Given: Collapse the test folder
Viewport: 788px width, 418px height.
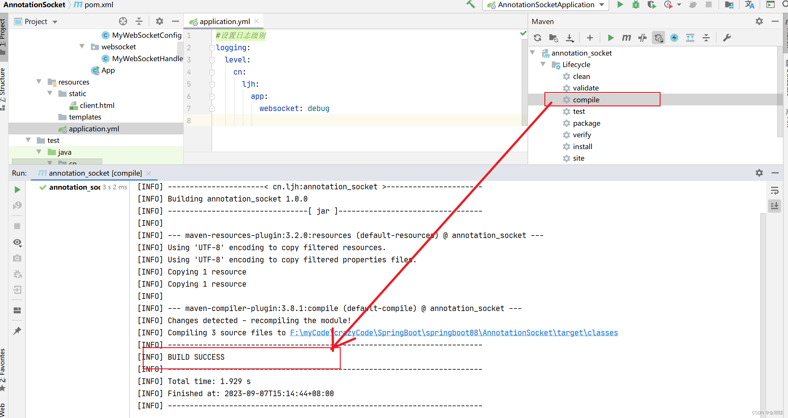Looking at the screenshot, I should click(x=28, y=140).
